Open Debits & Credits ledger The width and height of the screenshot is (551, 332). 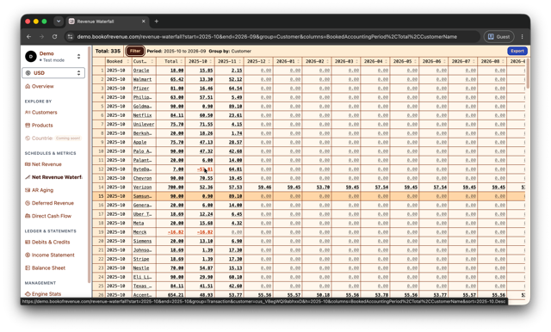(x=51, y=243)
